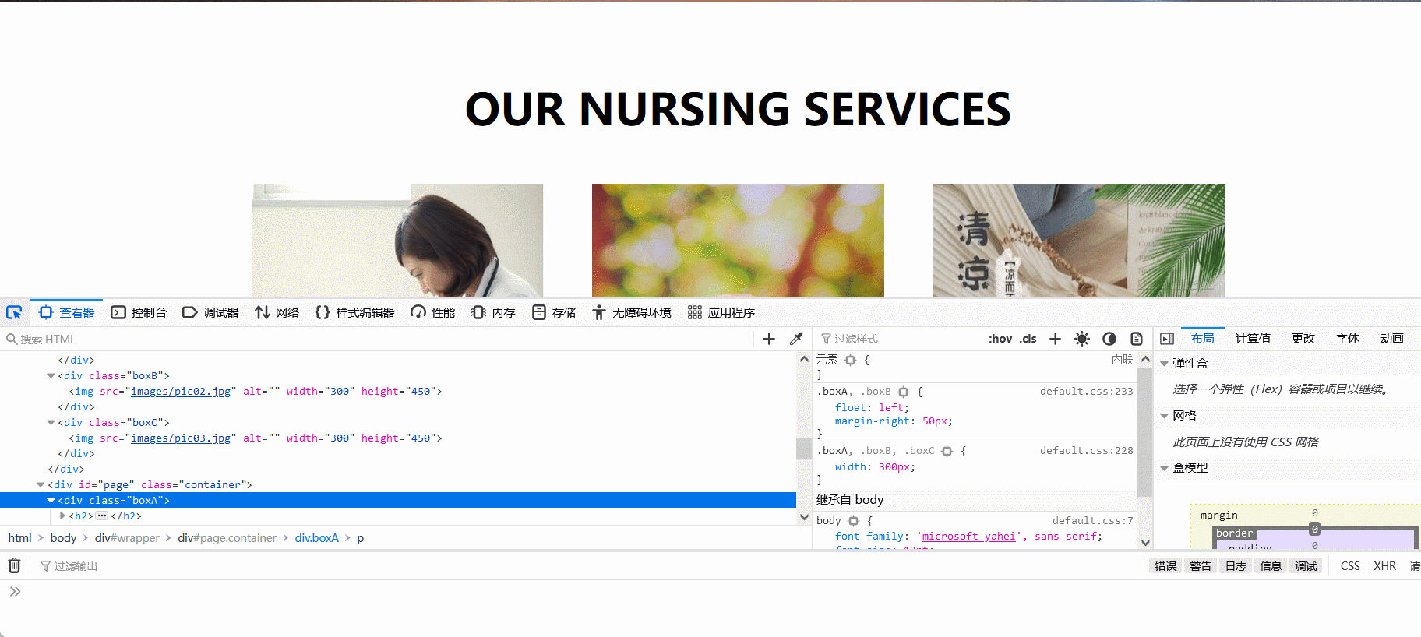Click the 搜索 HTML search field
The image size is (1421, 637).
[x=378, y=340]
